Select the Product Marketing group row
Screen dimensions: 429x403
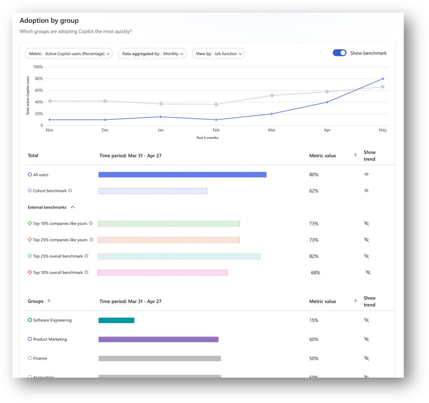click(x=210, y=339)
